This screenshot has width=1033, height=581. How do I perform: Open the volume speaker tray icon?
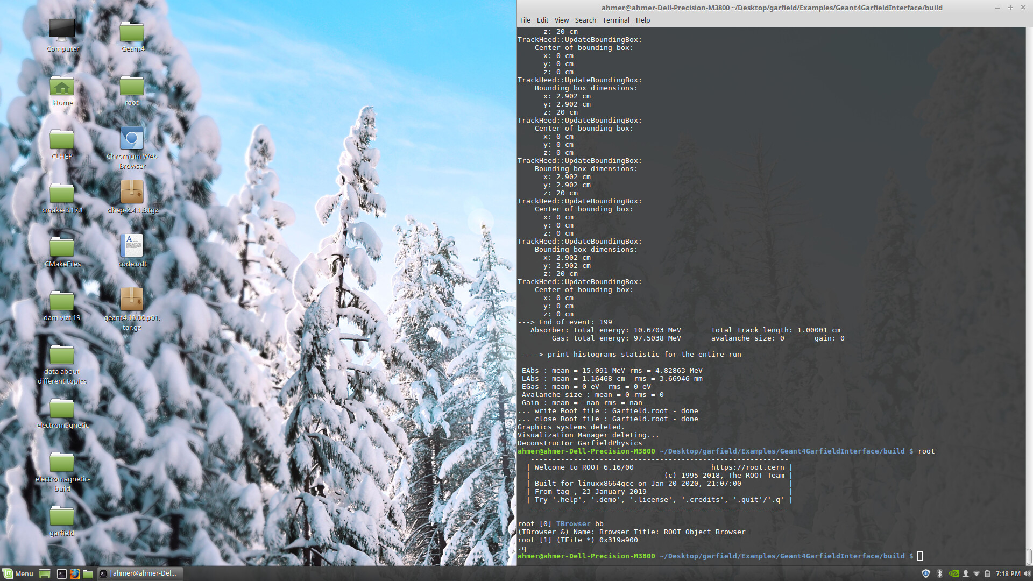pyautogui.click(x=1027, y=573)
